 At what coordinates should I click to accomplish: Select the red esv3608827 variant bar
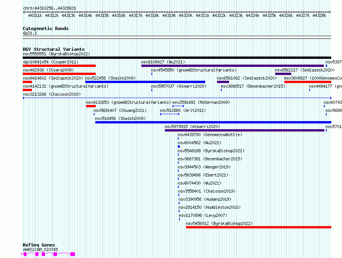tap(308, 82)
